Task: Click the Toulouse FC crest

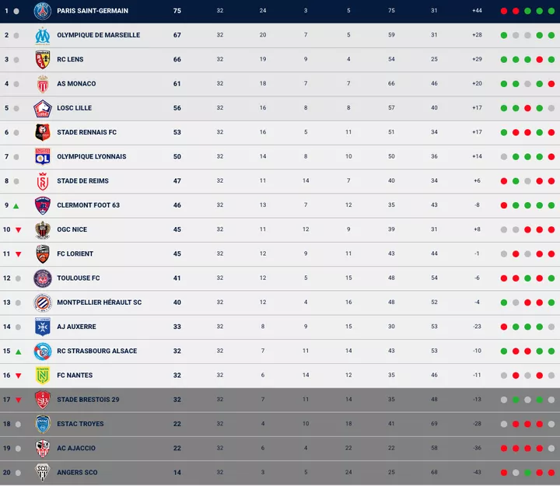Action: pos(42,278)
